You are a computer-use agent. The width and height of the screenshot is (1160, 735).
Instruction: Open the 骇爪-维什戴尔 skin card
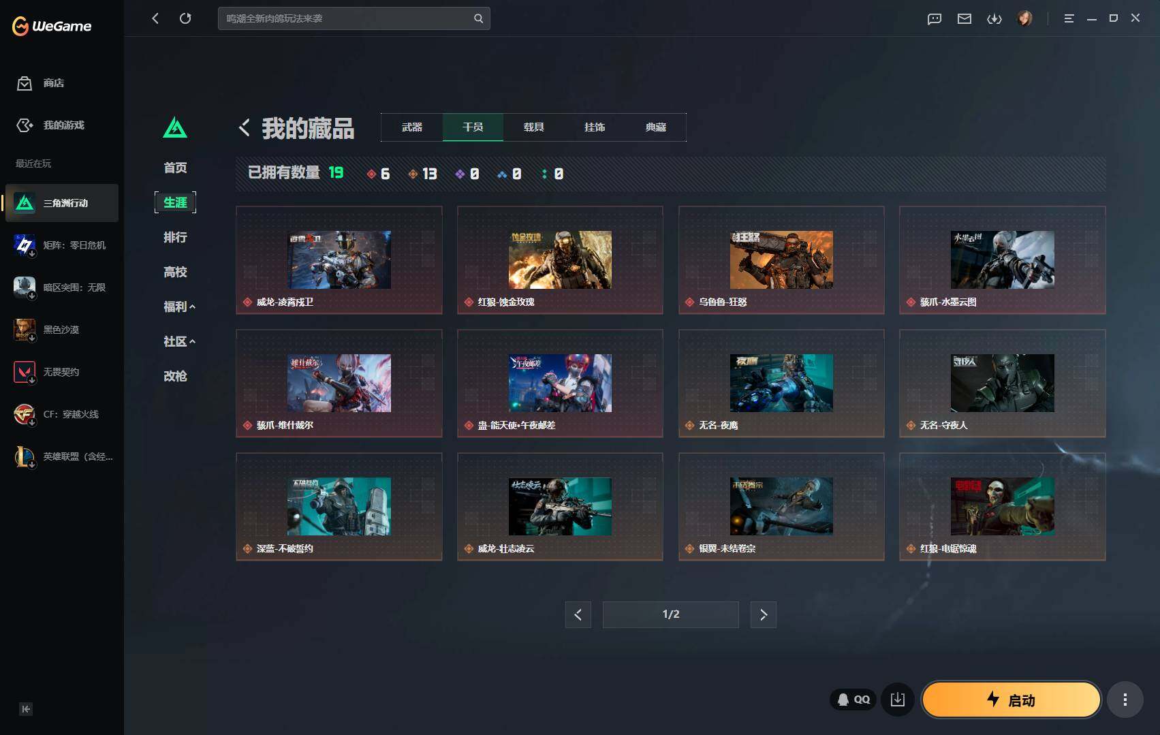(x=339, y=384)
